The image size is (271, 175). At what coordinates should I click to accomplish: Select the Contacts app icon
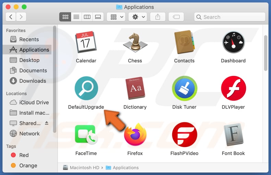pyautogui.click(x=185, y=42)
